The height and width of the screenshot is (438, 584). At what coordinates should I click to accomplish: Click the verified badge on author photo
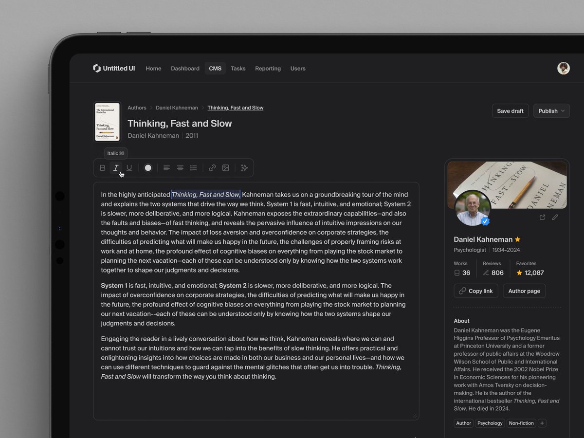tap(485, 221)
